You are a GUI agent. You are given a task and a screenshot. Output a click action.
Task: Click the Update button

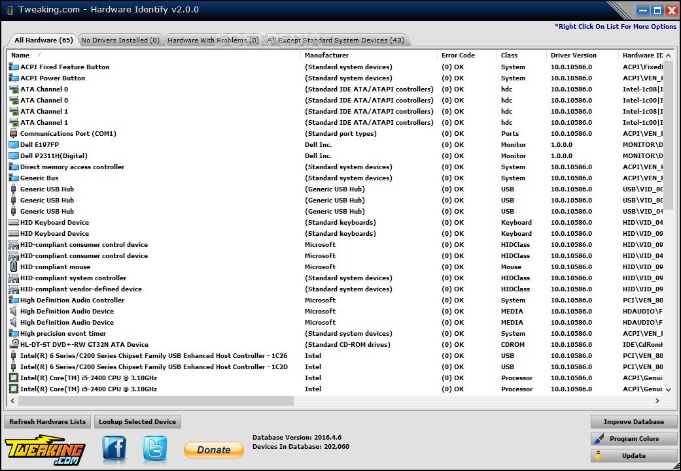pyautogui.click(x=634, y=455)
